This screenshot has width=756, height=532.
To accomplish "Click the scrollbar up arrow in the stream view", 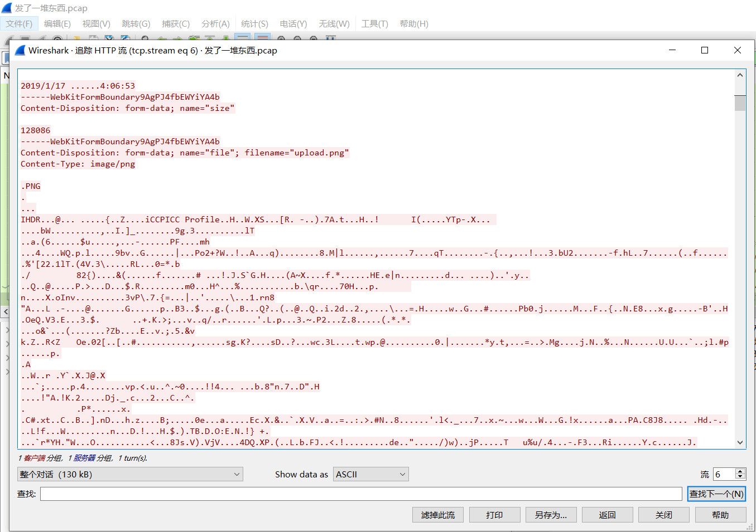I will pos(740,75).
